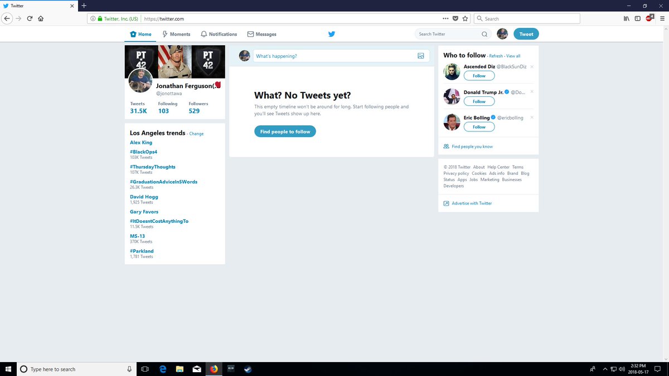Show hidden system tray icons
This screenshot has width=669, height=376.
605,369
